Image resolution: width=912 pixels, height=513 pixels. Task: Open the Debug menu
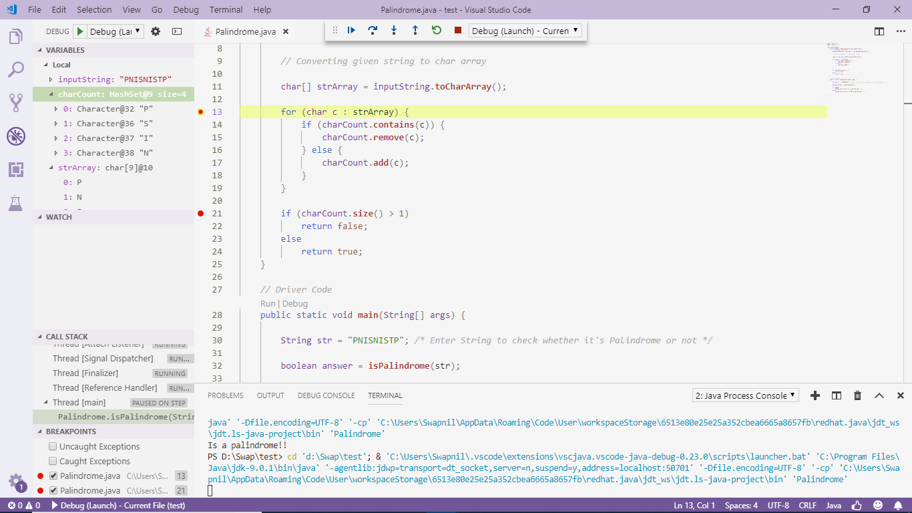(x=186, y=9)
